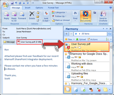Open User Survey.pdf attachment

tap(30, 42)
